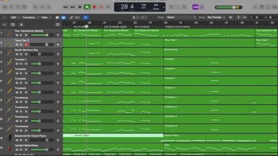The height and width of the screenshot is (156, 278).
Task: Open the Library panel icon
Action: point(5,7)
